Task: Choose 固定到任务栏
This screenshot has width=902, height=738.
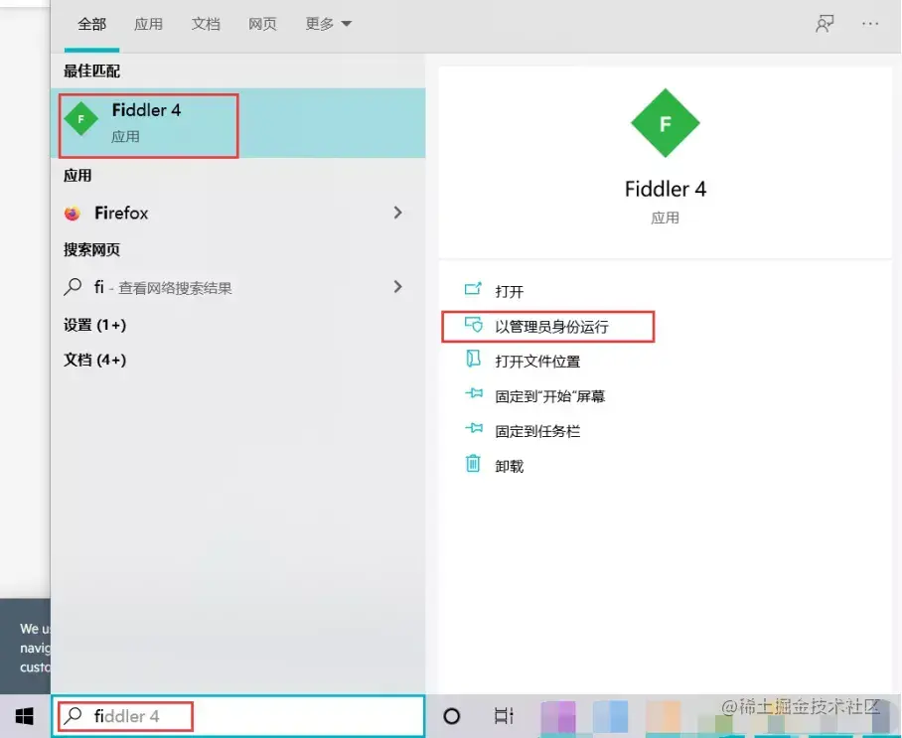Action: pyautogui.click(x=537, y=431)
